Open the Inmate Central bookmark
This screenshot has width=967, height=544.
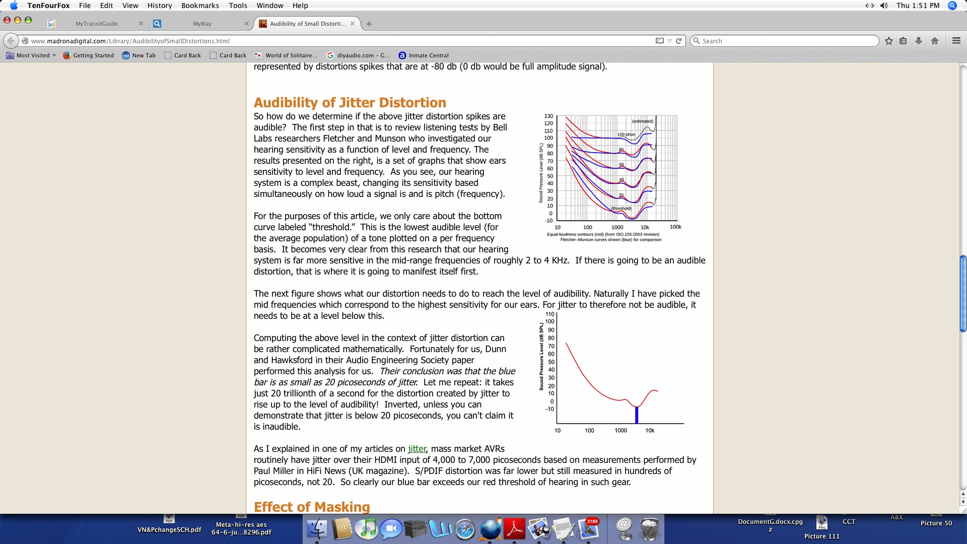423,55
